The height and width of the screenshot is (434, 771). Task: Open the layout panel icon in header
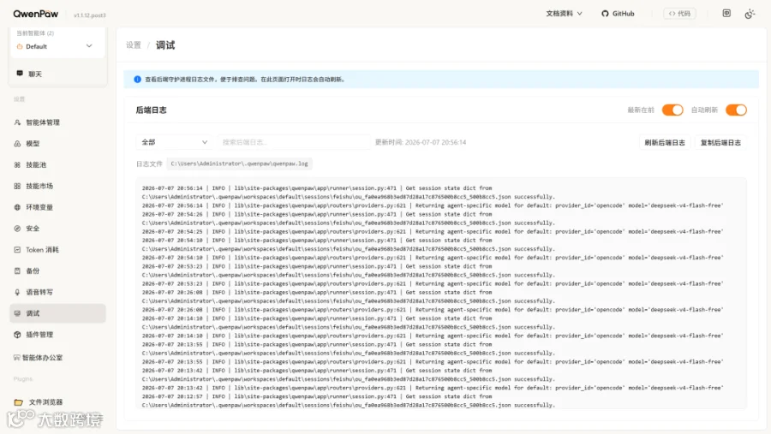(x=726, y=14)
